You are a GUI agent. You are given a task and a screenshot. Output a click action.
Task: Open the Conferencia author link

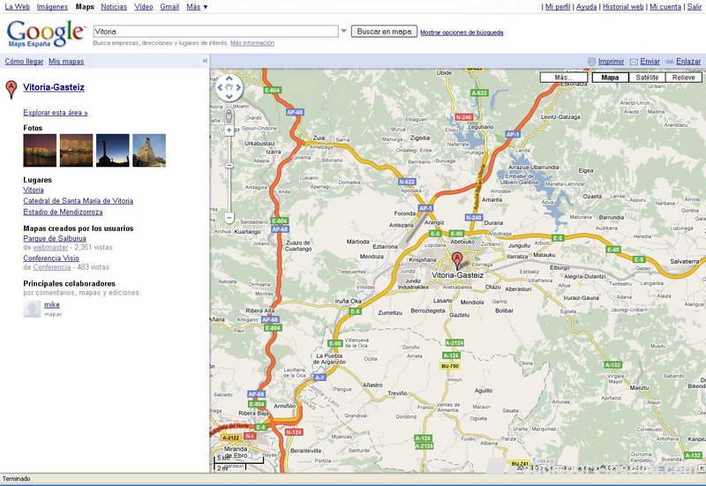coord(52,267)
